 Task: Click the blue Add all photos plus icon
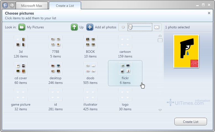(x=90, y=27)
